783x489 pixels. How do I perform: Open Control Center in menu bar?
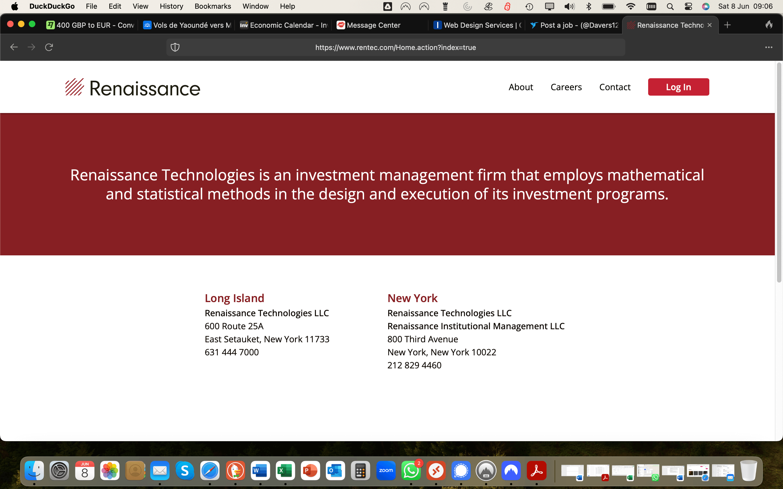[x=688, y=7]
